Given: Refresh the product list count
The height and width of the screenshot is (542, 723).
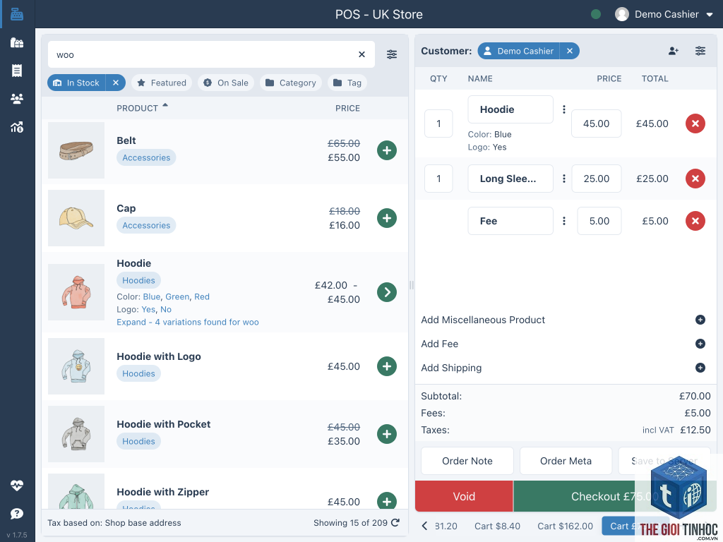Looking at the screenshot, I should coord(395,523).
